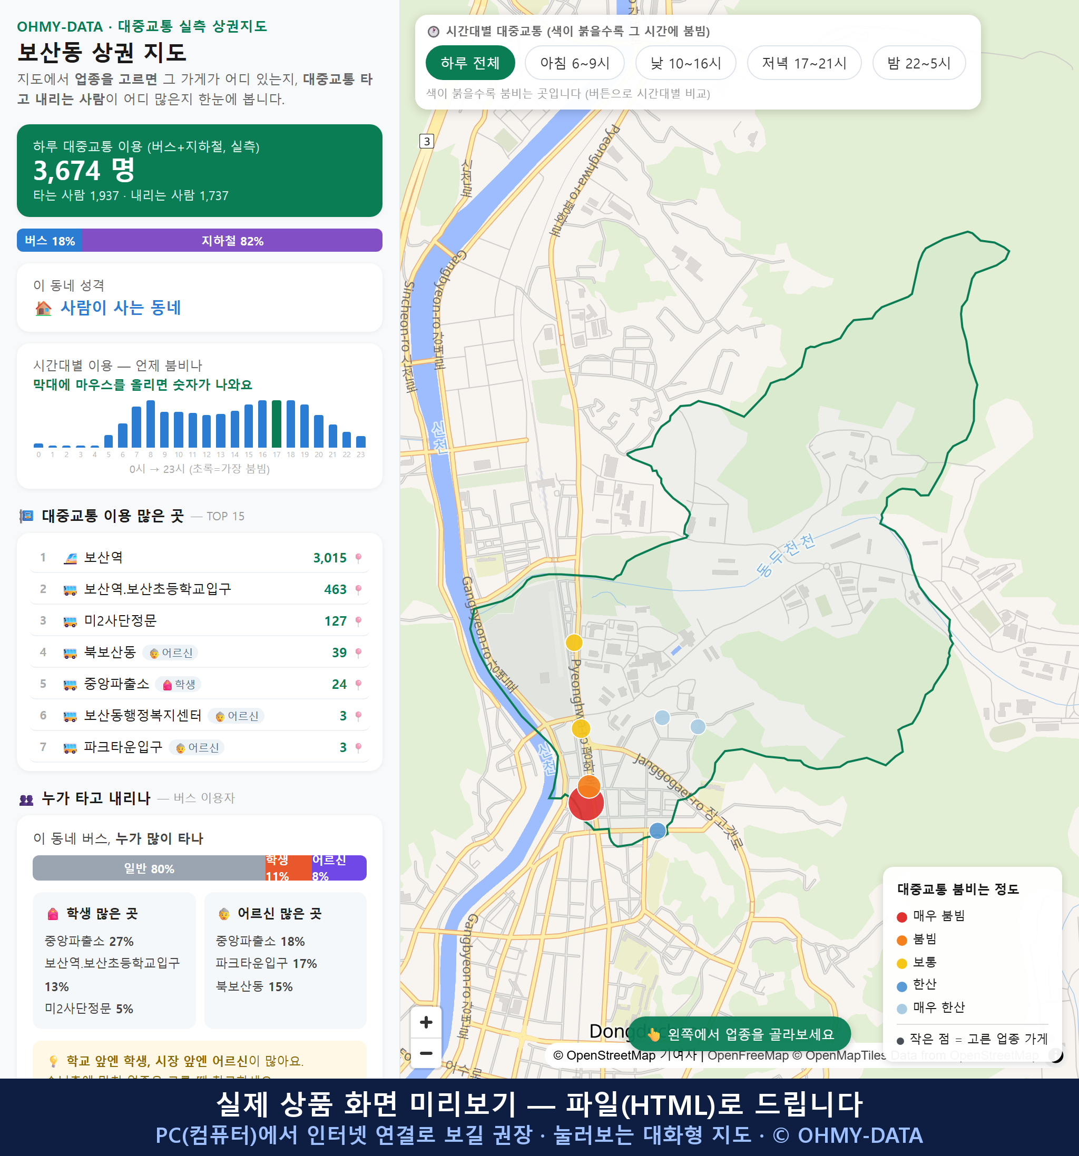Screen dimensions: 1079x1156
Task: Click the house icon in 이 동네 성격 card
Action: (x=43, y=308)
